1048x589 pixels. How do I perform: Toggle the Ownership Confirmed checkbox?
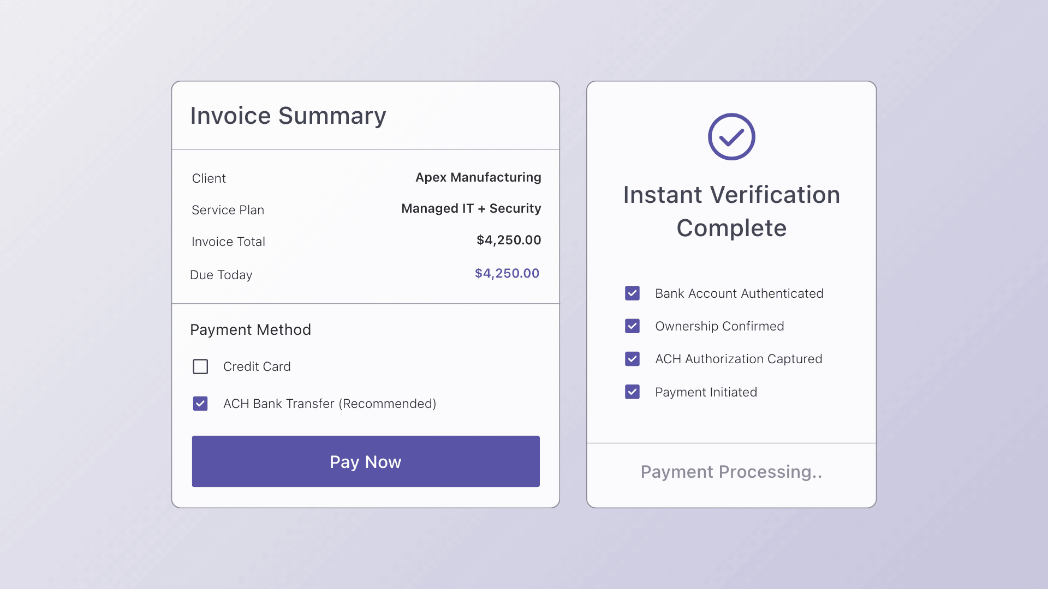[x=632, y=326]
